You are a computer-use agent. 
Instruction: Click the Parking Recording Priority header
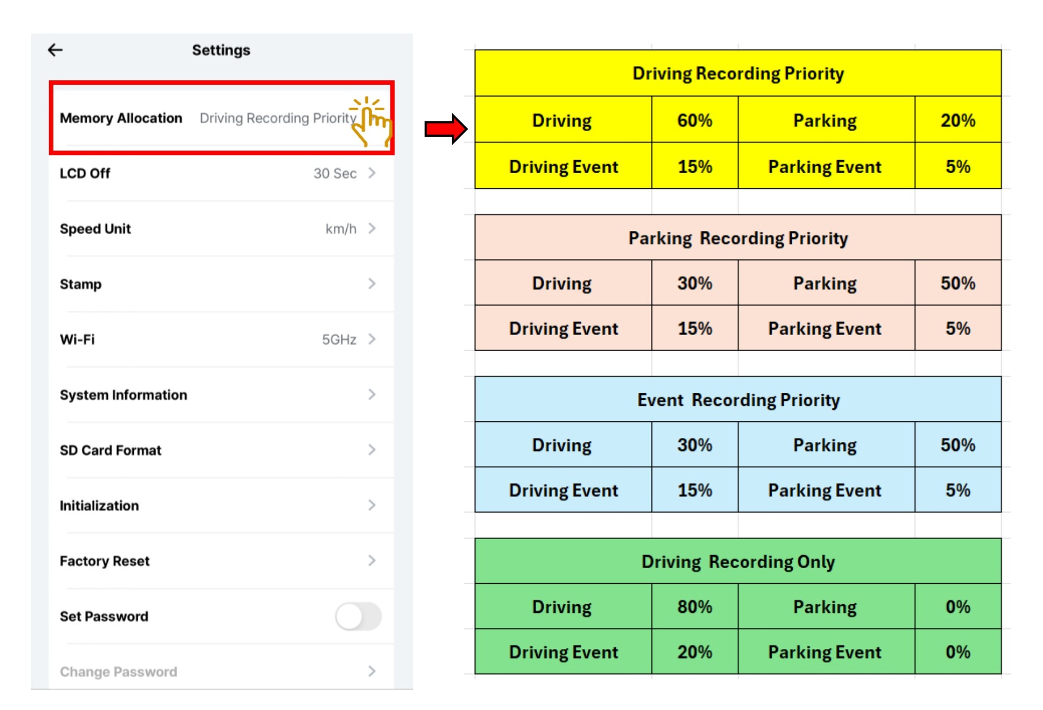[x=738, y=238]
